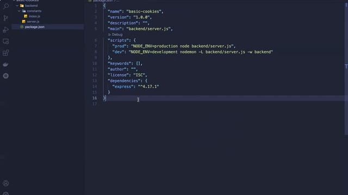Select the backend folder in explorer
Image resolution: width=348 pixels, height=195 pixels.
(32, 6)
